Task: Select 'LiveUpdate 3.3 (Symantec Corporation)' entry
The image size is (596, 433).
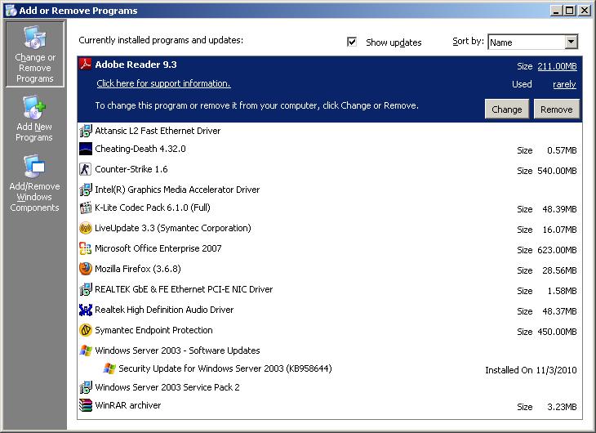Action: pos(330,228)
